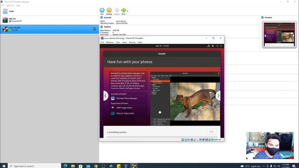Open File menu in VirtualBox Manager
299x168 pixels.
click(3, 5)
